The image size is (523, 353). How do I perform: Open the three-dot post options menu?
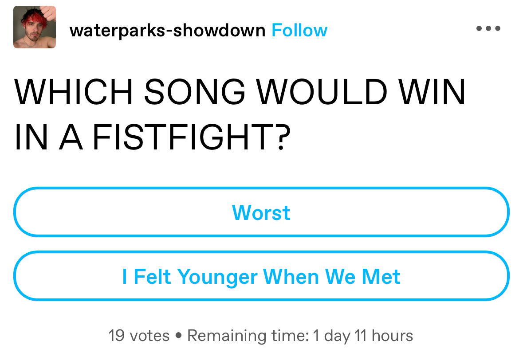(x=488, y=28)
